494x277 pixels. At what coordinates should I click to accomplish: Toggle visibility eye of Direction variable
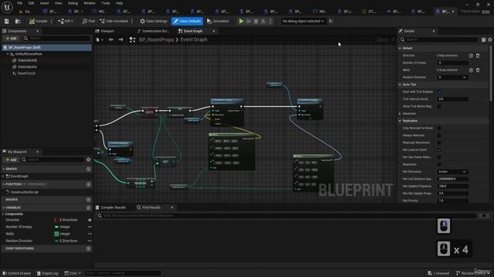90,220
